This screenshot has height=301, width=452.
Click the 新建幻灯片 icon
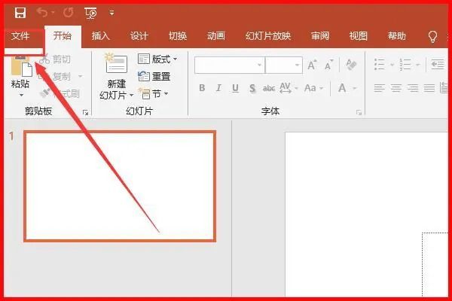[116, 63]
